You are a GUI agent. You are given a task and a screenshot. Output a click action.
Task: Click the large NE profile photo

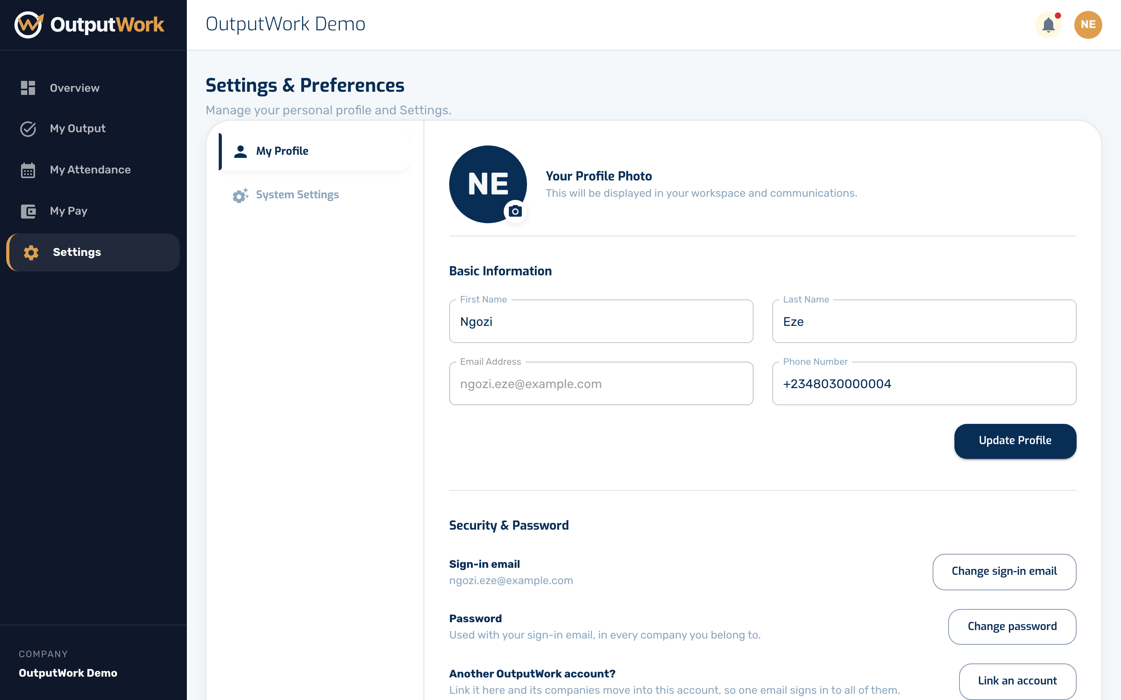click(x=488, y=184)
